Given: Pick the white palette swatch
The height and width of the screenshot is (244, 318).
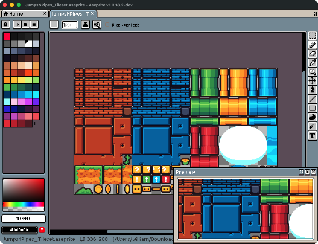Looking at the screenshot, I should click(29, 44).
